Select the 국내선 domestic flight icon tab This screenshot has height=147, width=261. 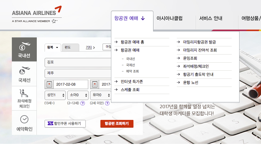(24, 50)
